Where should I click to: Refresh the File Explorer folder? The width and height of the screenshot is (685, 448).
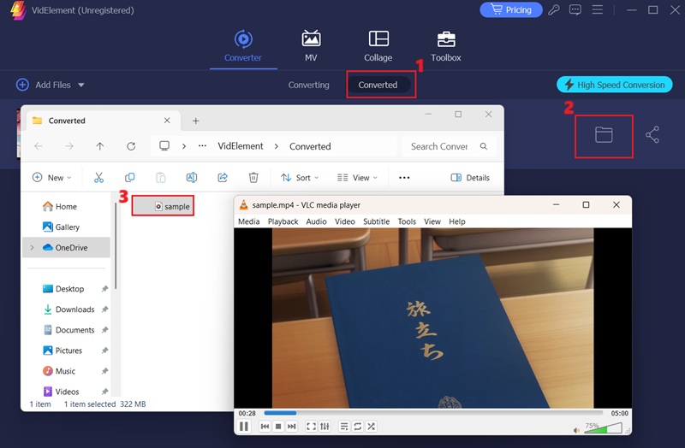[131, 146]
